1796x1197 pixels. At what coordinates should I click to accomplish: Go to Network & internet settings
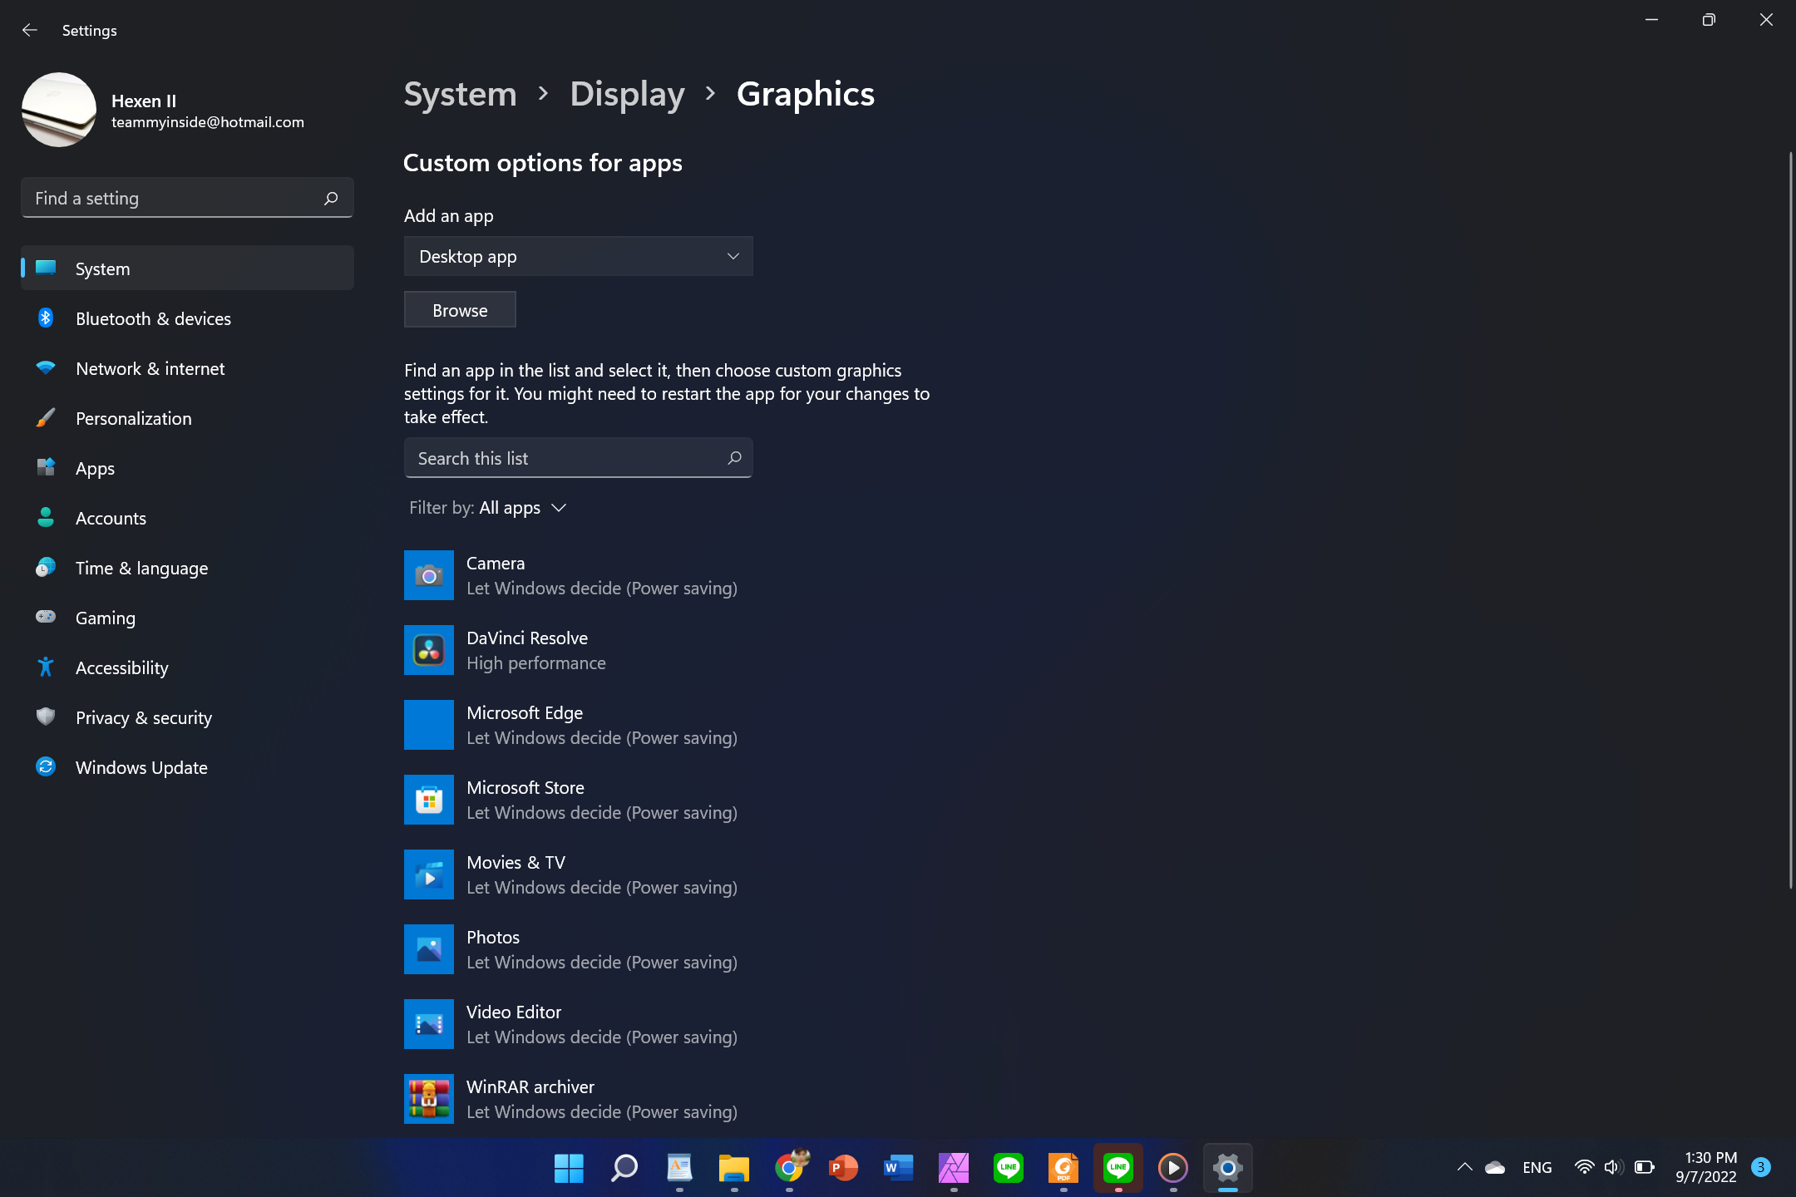(187, 367)
